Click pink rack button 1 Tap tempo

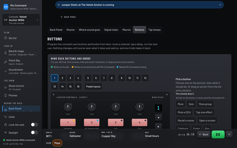tap(68, 122)
